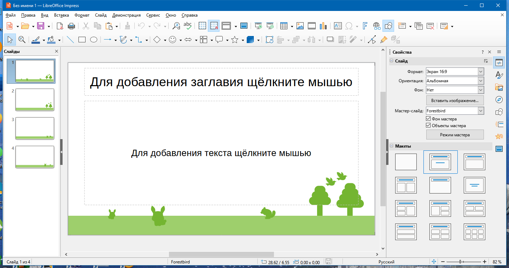
Task: Insert special character omega icon
Action: (349, 26)
